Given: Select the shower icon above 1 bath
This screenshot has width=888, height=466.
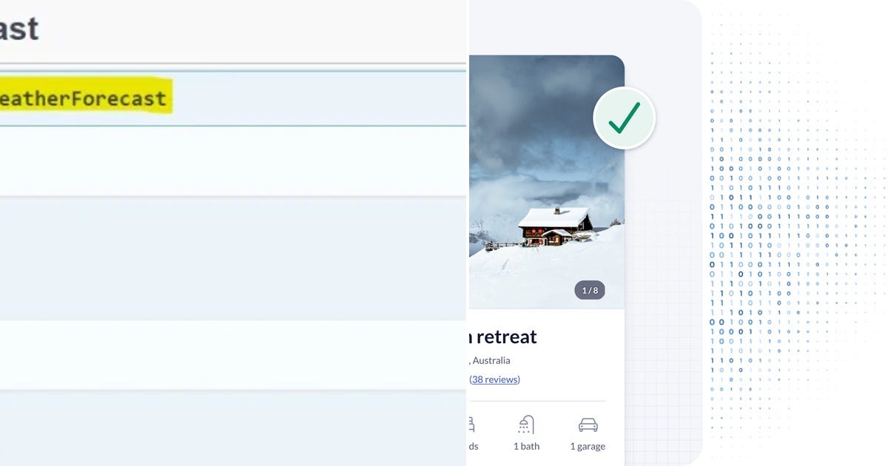Looking at the screenshot, I should tap(525, 423).
